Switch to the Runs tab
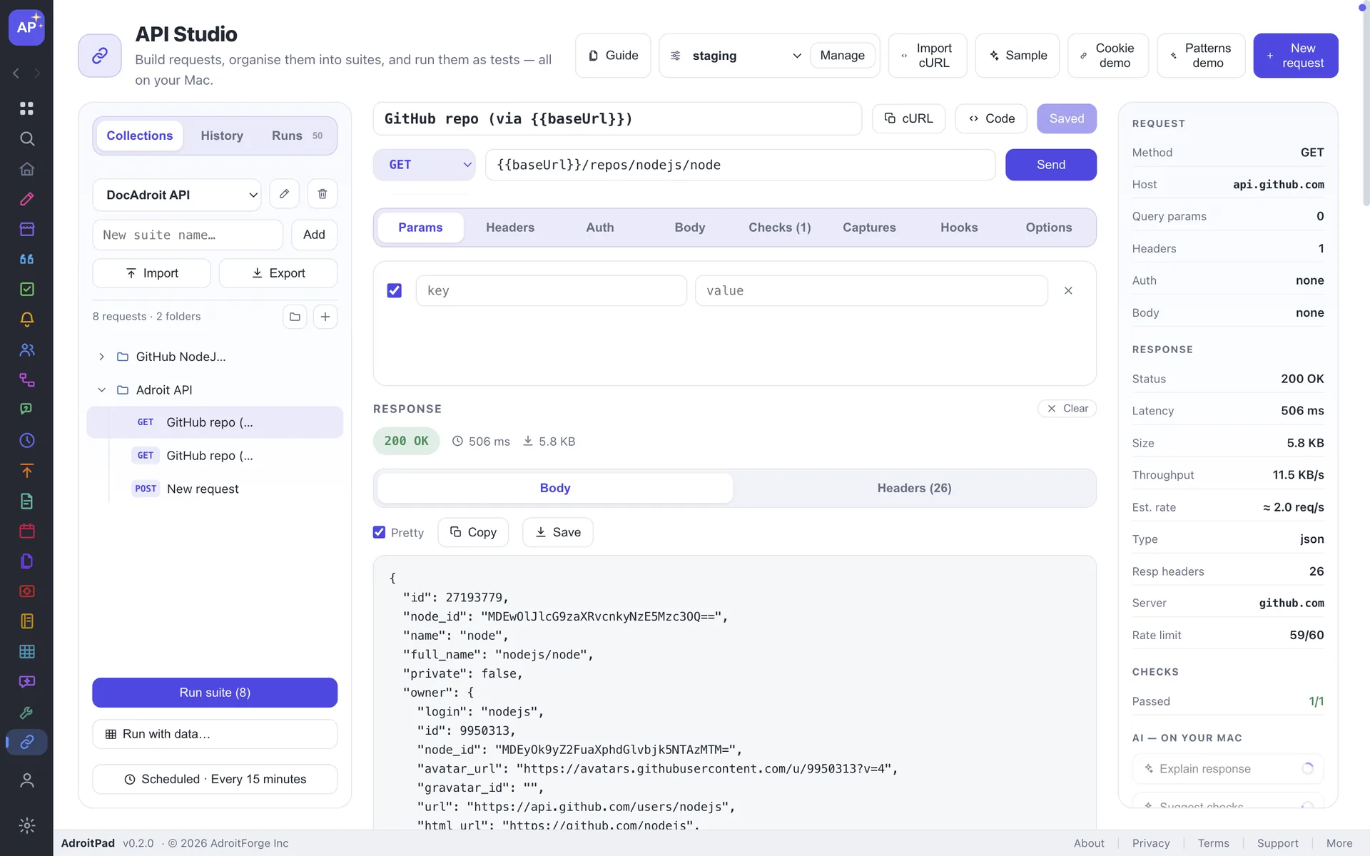Image resolution: width=1370 pixels, height=856 pixels. pos(297,136)
